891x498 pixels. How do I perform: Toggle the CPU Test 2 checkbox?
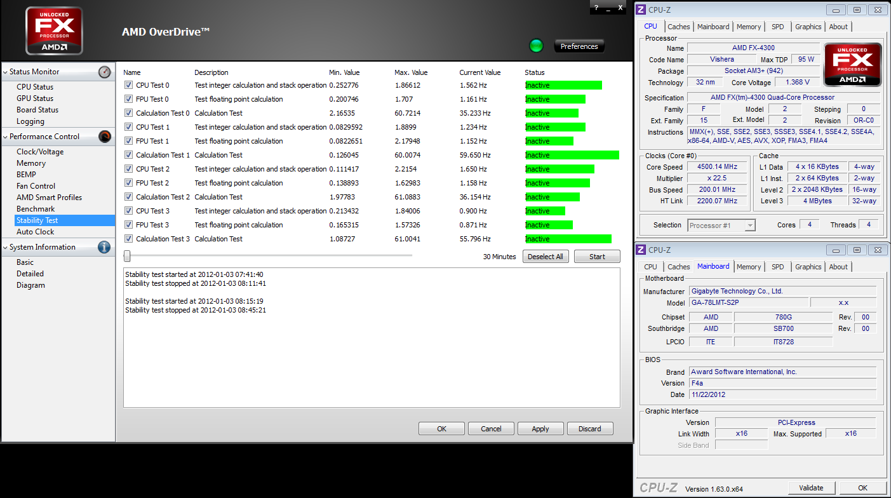pos(129,169)
